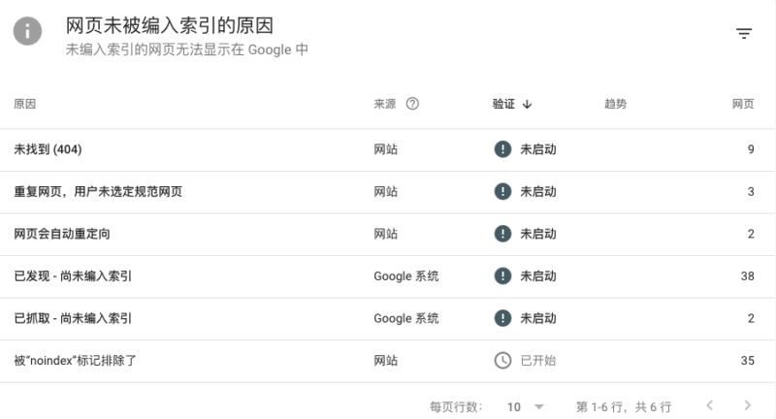Open 已抓取 - 尚未编入索引 row
The width and height of the screenshot is (776, 419).
pos(73,318)
